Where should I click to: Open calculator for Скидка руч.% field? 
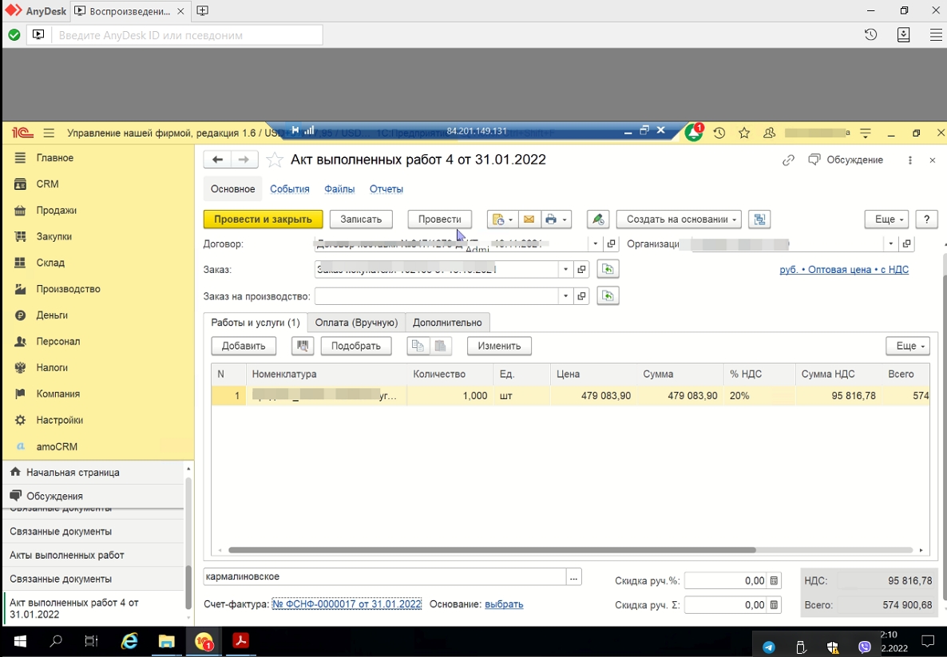pos(774,581)
